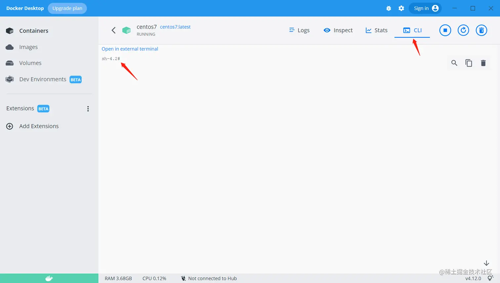500x283 pixels.
Task: Click the CPU 0.12% status
Action: pyautogui.click(x=154, y=278)
